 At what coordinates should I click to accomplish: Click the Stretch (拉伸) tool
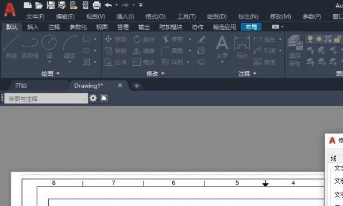[x=115, y=62]
